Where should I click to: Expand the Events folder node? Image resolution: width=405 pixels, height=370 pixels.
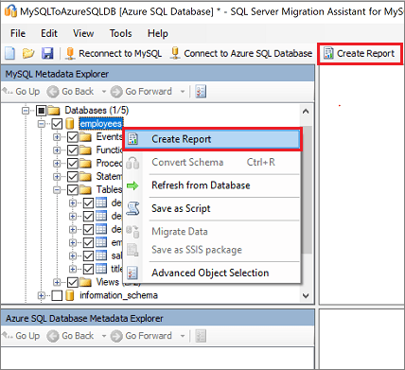point(57,137)
